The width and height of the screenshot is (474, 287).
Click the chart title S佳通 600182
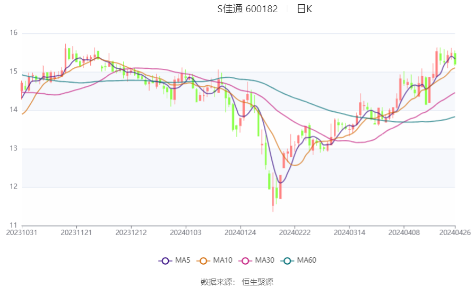point(247,9)
